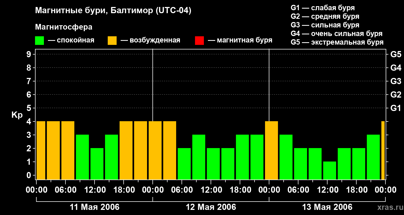Click the 'Магнитосфера' heading
The width and height of the screenshot is (404, 215).
pos(64,27)
